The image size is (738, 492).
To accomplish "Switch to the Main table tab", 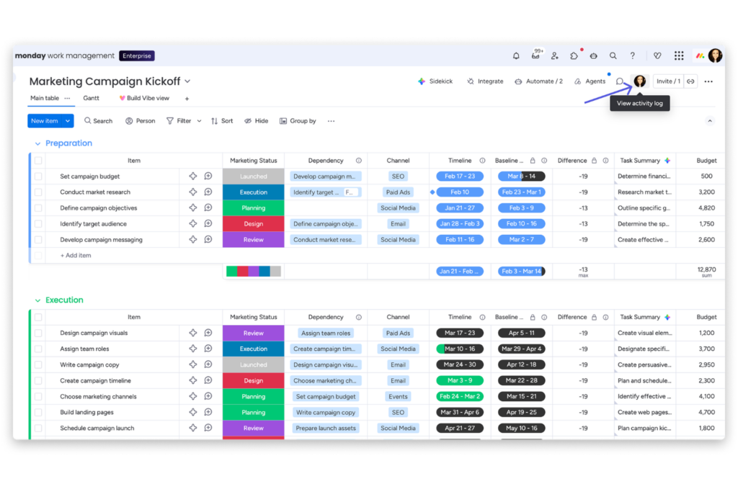I will (45, 98).
